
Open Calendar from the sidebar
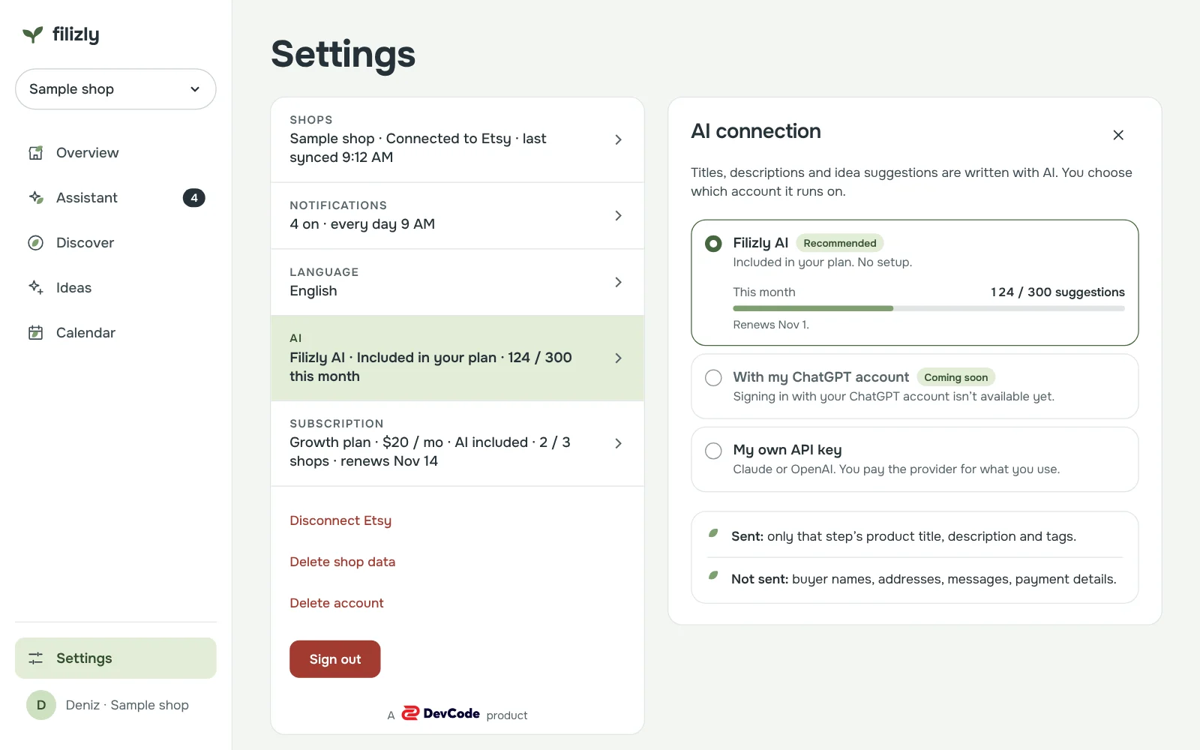coord(115,333)
